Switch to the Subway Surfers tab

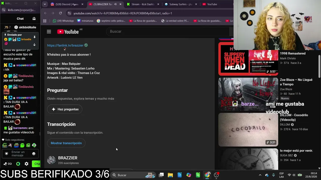coord(181,4)
